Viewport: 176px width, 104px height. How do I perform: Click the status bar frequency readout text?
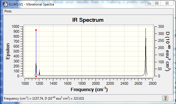coord(44,98)
